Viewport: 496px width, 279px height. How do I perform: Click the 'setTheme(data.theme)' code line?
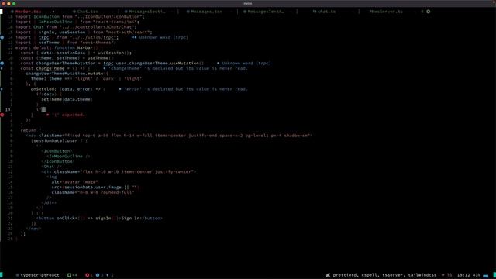tap(67, 99)
